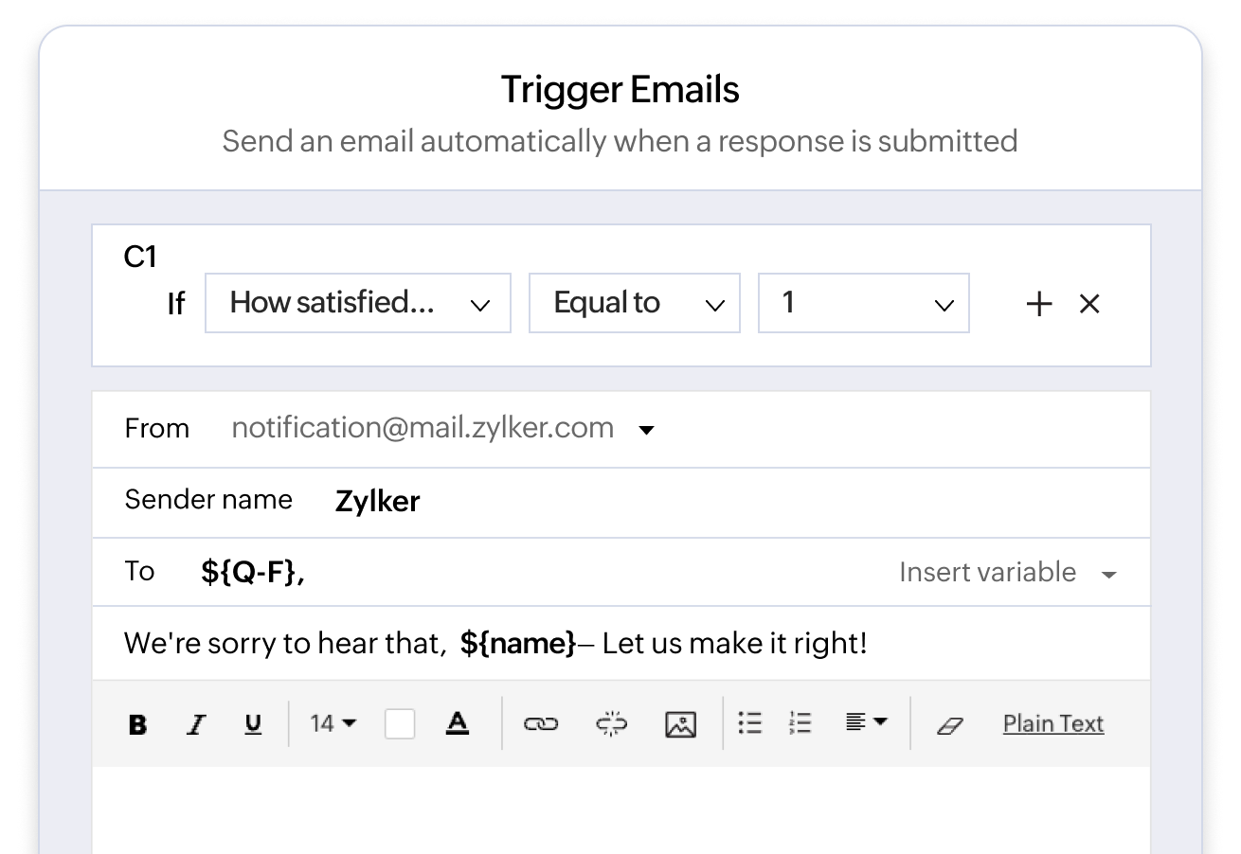Clear formatting with the eraser icon
This screenshot has width=1241, height=854.
(950, 723)
